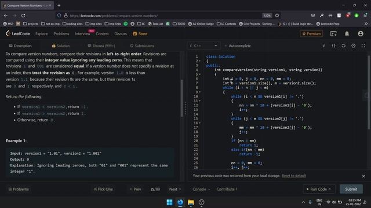The height and width of the screenshot is (208, 371).
Task: Toggle Autocomplete option
Action: (x=238, y=46)
